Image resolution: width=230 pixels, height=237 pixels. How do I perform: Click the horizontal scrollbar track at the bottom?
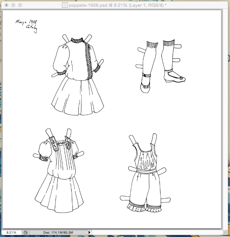pyautogui.click(x=157, y=232)
